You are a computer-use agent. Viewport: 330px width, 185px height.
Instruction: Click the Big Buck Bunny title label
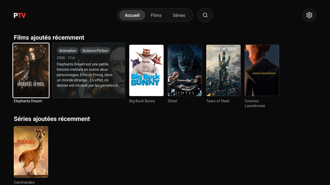pyautogui.click(x=142, y=101)
